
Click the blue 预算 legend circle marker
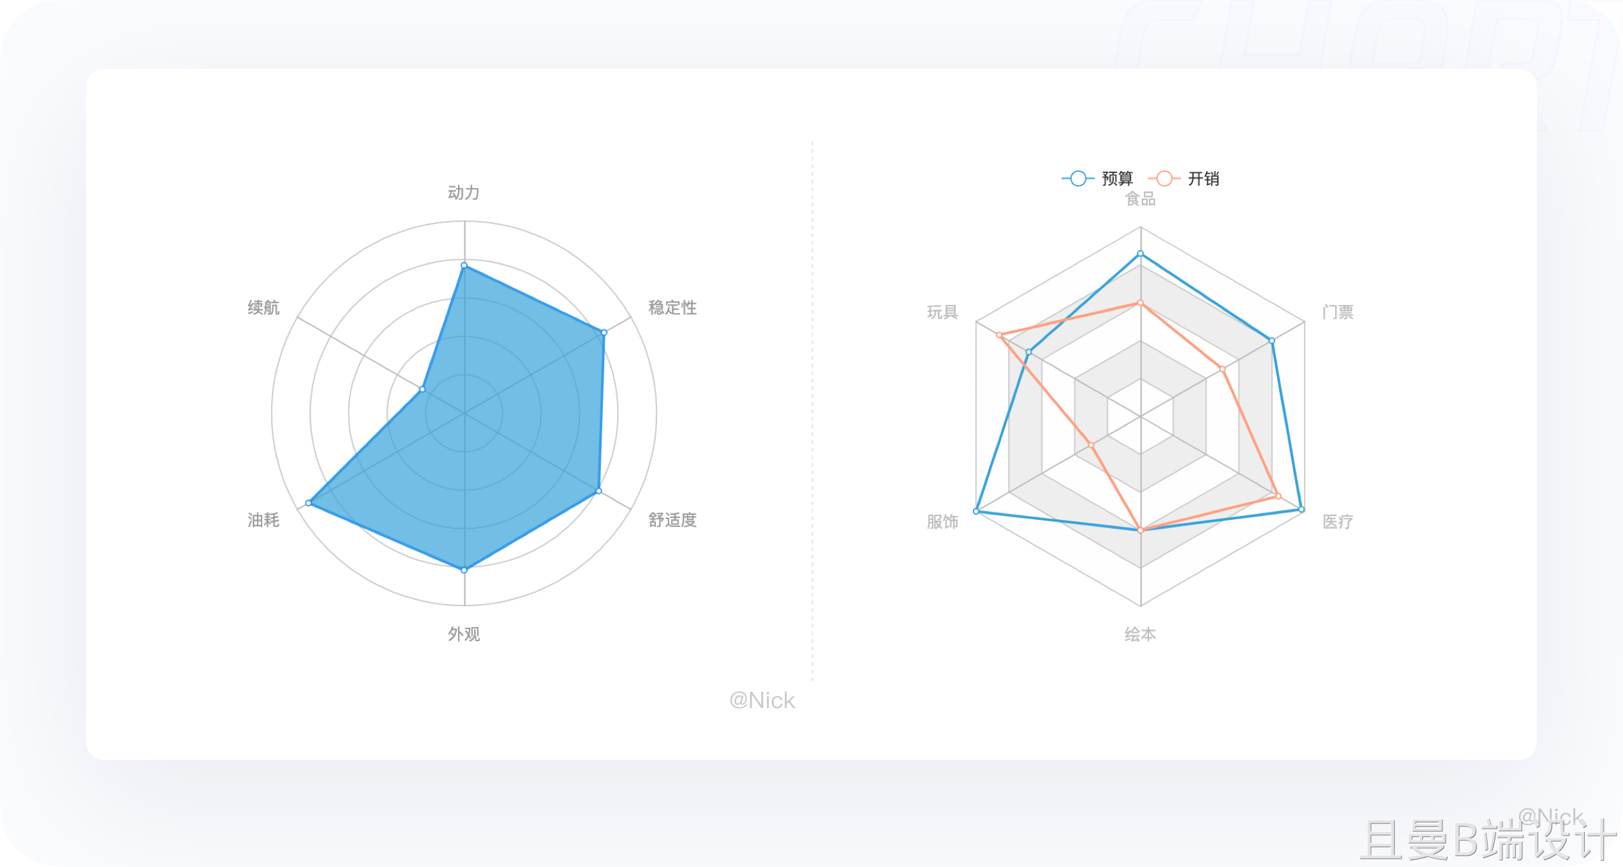click(1078, 179)
